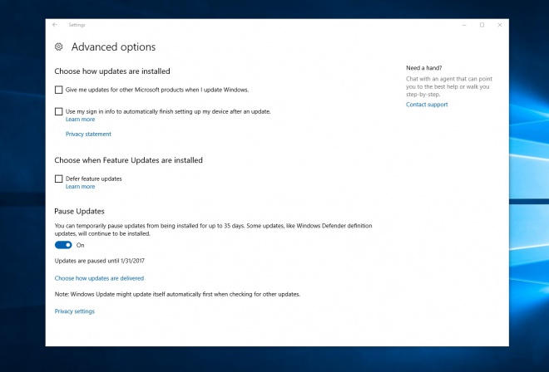This screenshot has width=549, height=372.
Task: Click the Pause Updates section heading
Action: (x=79, y=212)
